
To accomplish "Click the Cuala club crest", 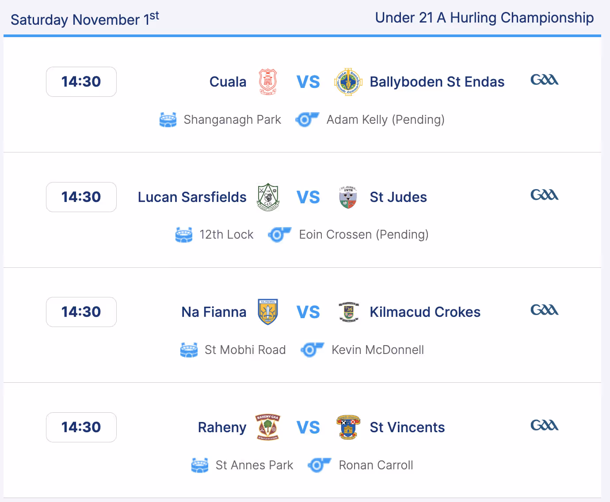I will tap(267, 82).
